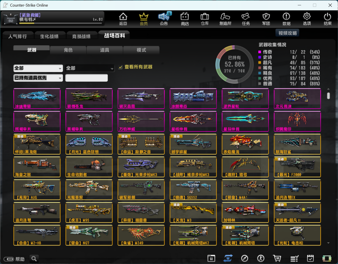Screen dimensions: 338x264
Task: Click the player rank badge icon showing 82
Action: tap(11, 19)
